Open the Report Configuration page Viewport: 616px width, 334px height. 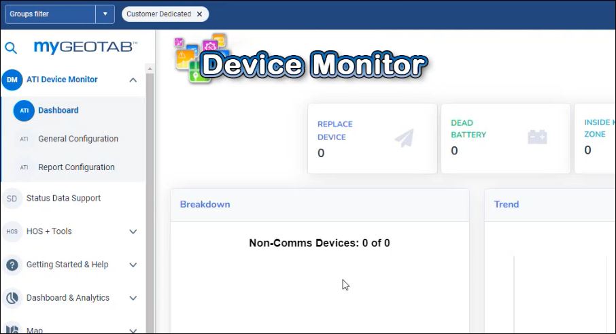point(76,167)
